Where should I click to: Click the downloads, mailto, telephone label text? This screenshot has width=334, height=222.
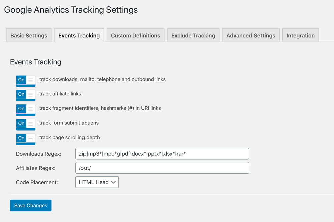click(x=102, y=79)
